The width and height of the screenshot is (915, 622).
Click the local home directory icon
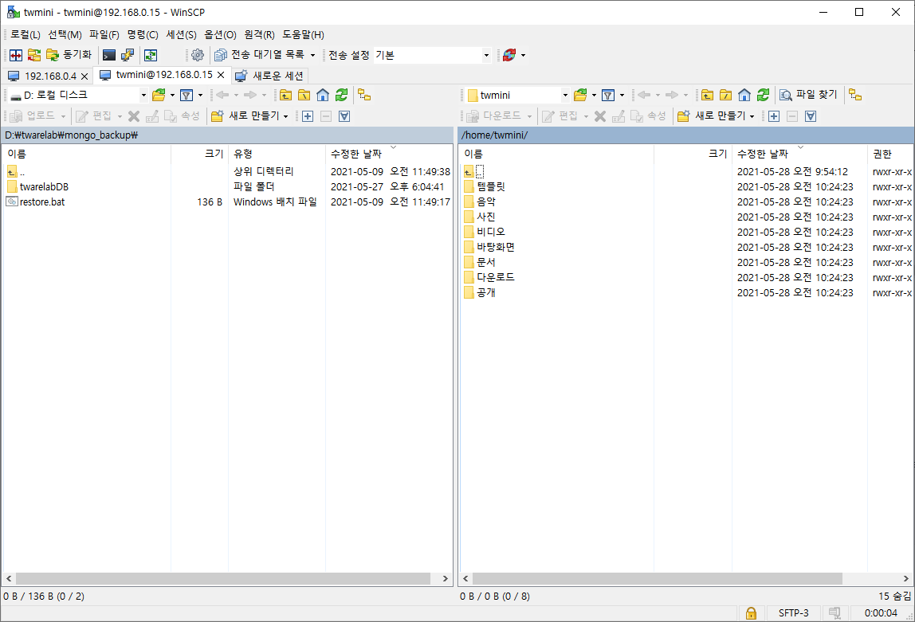point(323,95)
